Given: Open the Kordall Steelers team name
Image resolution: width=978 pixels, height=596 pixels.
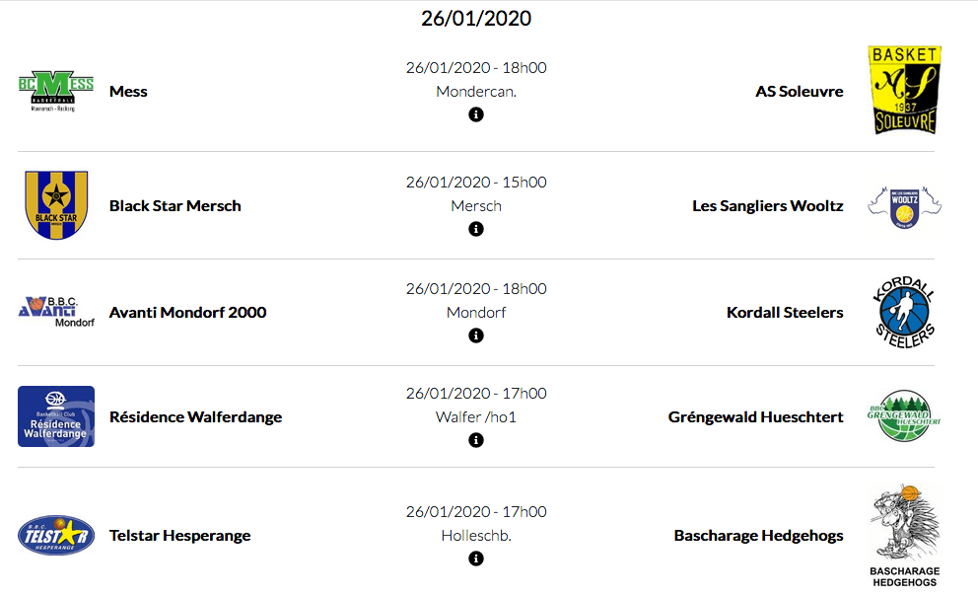Looking at the screenshot, I should (785, 312).
